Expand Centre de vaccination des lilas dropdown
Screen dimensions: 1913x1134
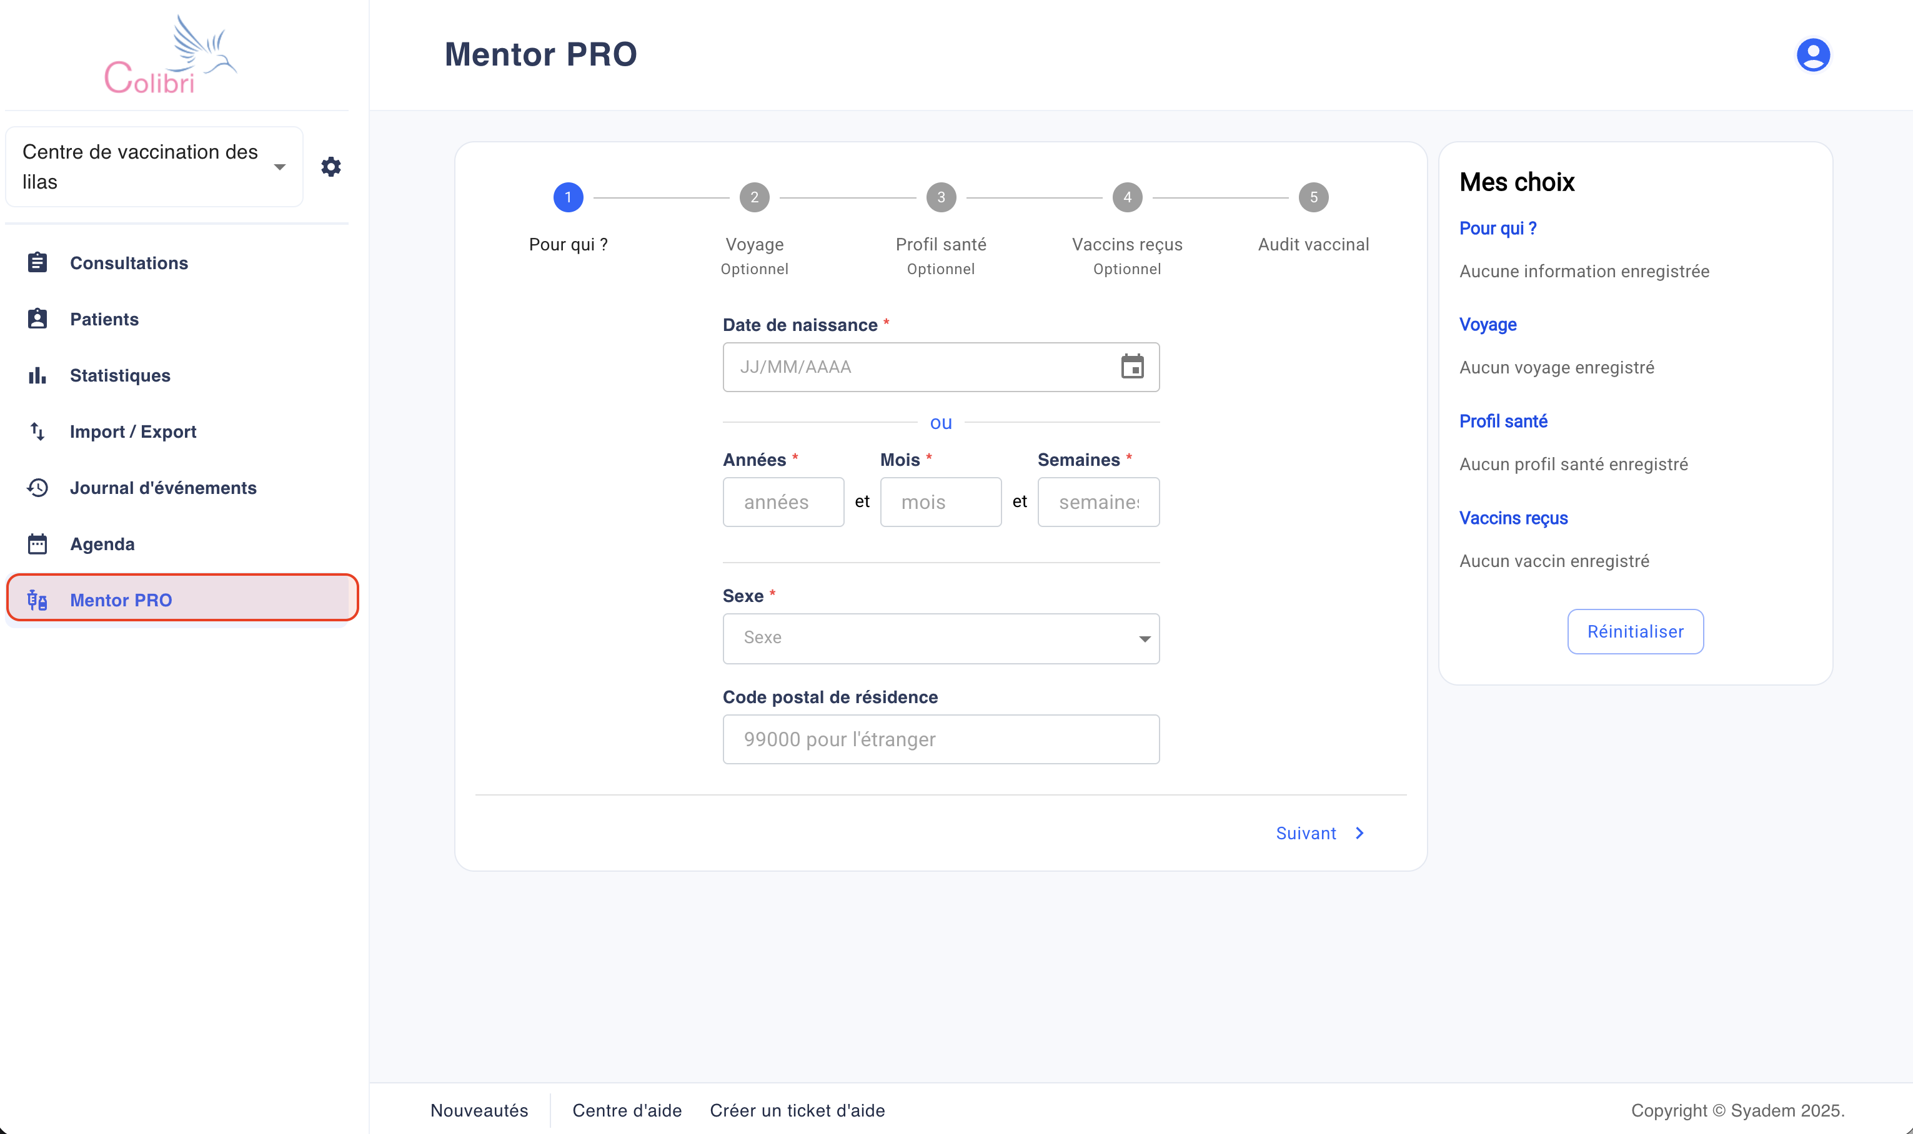(154, 167)
